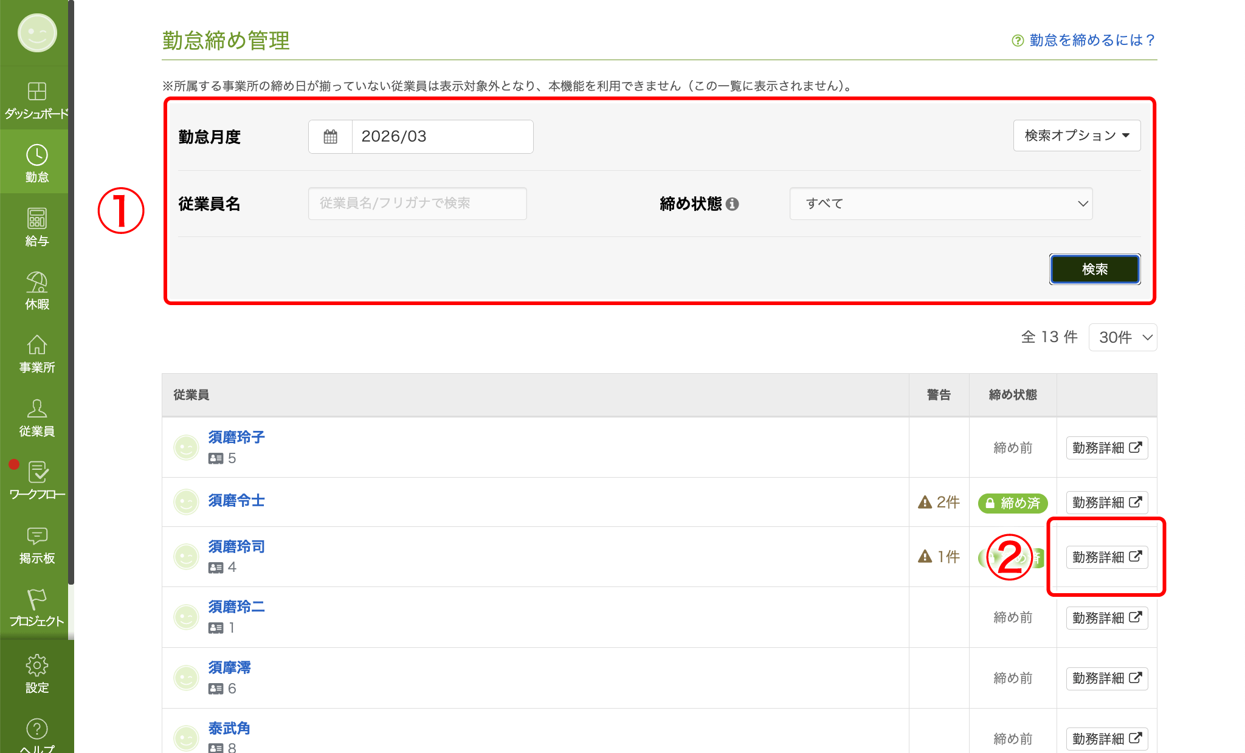Screen dimensions: 1245x753
Task: Open the 掲示板 speech bubble icon
Action: 36,536
